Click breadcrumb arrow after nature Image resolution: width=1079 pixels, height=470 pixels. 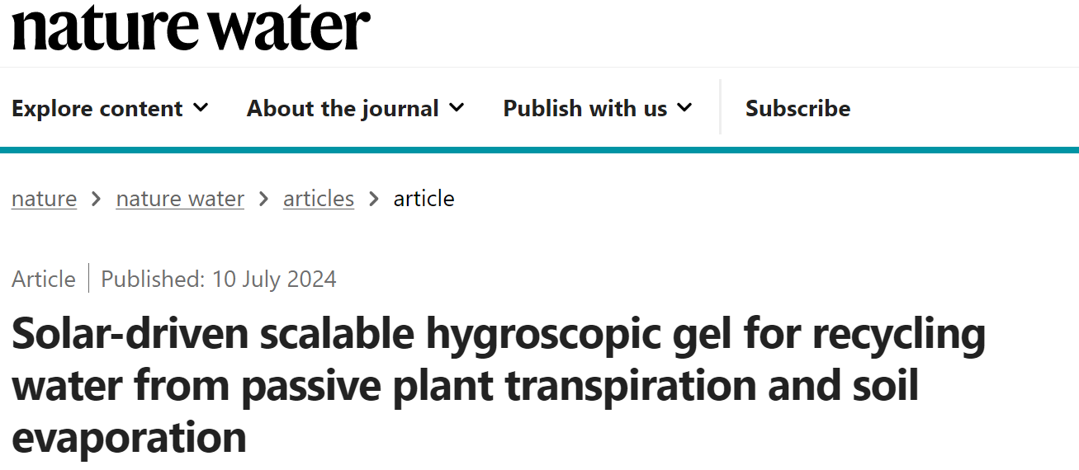point(97,199)
